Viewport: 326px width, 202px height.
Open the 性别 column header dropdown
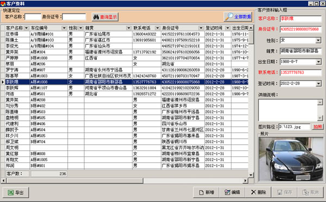point(80,28)
